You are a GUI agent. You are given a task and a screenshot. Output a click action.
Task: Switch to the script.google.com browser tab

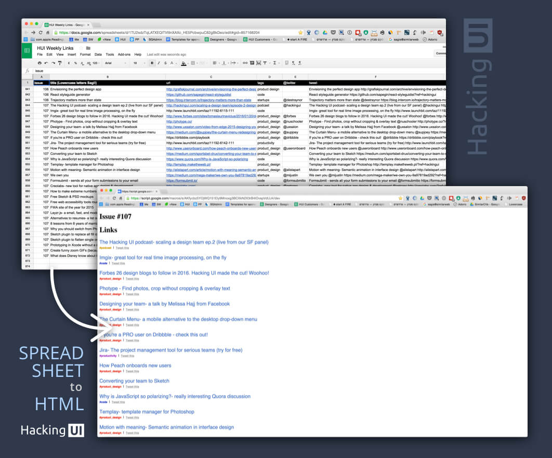[138, 191]
